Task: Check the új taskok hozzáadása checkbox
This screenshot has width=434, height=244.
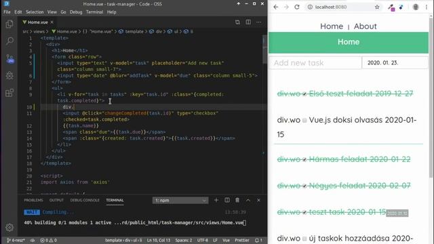Action: 304,239
